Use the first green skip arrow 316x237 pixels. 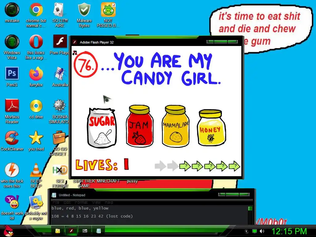185,166
